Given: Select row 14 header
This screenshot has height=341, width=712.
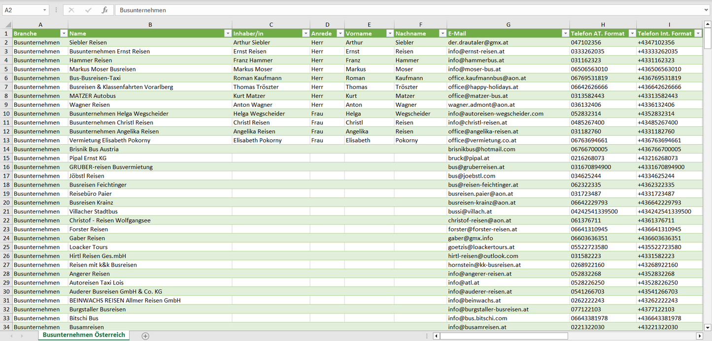Looking at the screenshot, I should tap(6, 149).
